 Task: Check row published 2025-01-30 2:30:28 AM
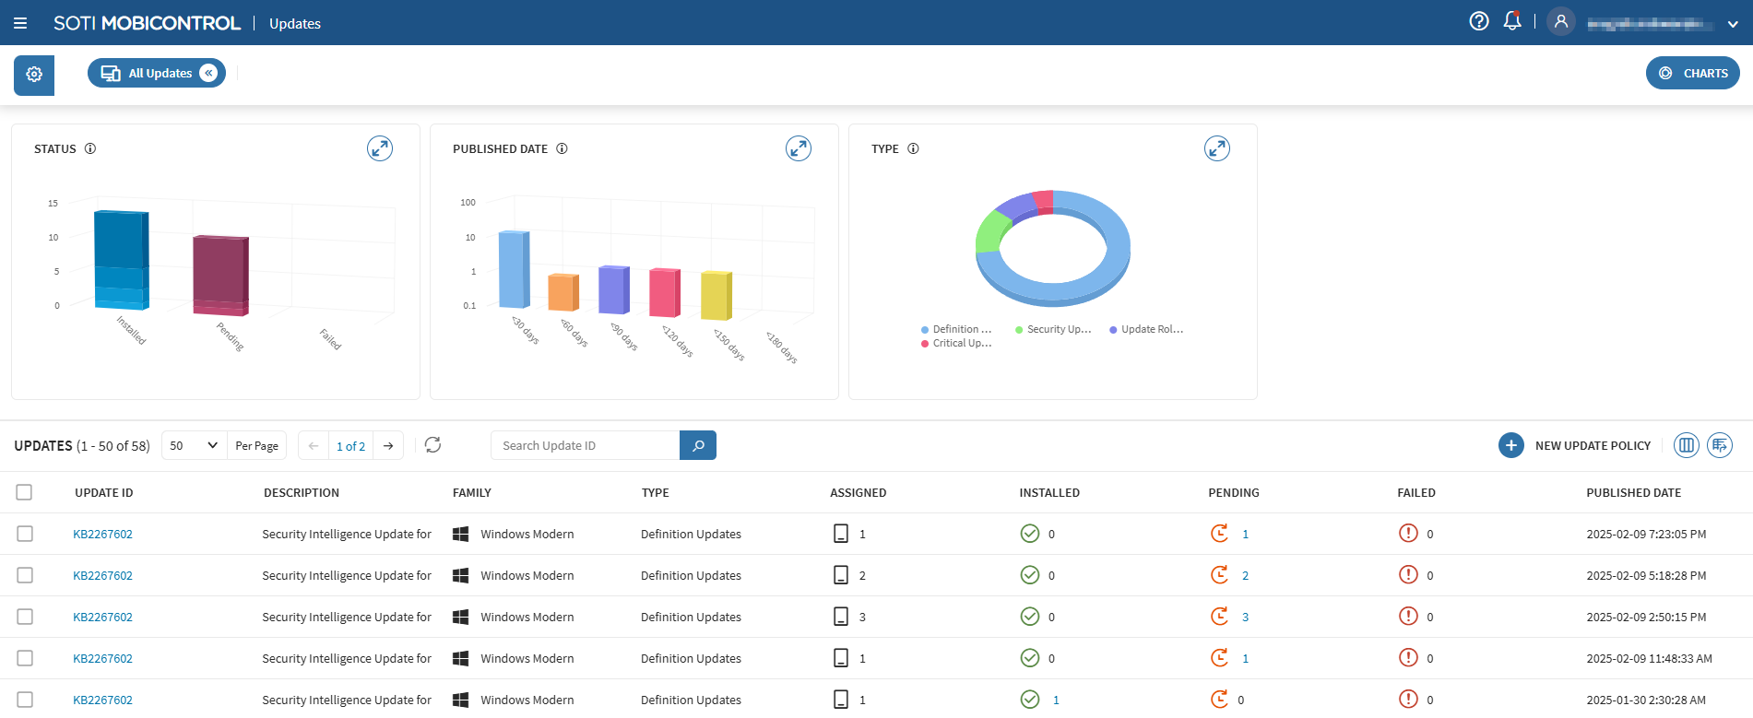[25, 700]
